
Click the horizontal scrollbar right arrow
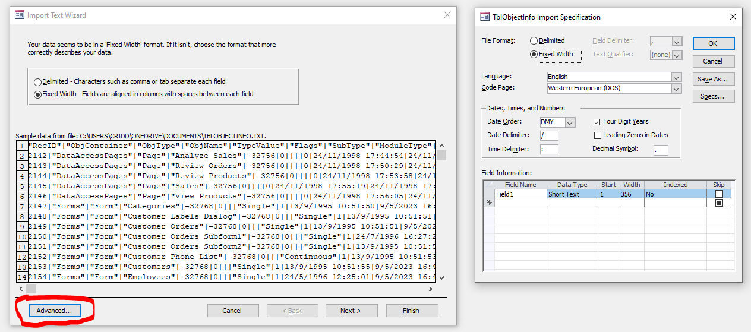pyautogui.click(x=431, y=289)
